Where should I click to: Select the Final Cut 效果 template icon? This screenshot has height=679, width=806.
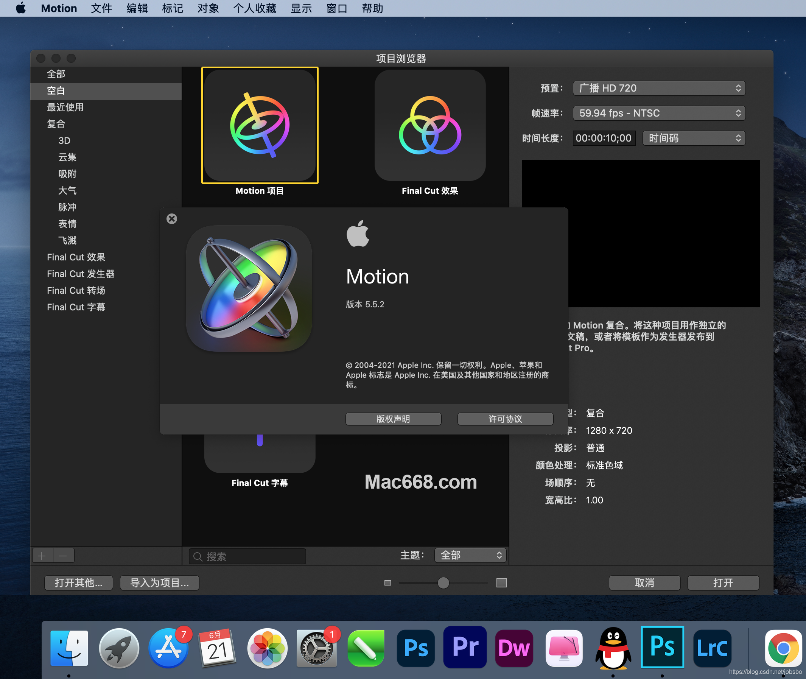(x=429, y=125)
